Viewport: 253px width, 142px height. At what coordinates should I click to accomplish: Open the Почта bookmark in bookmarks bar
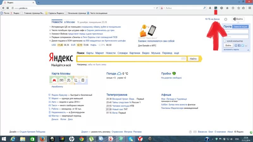(5, 13)
